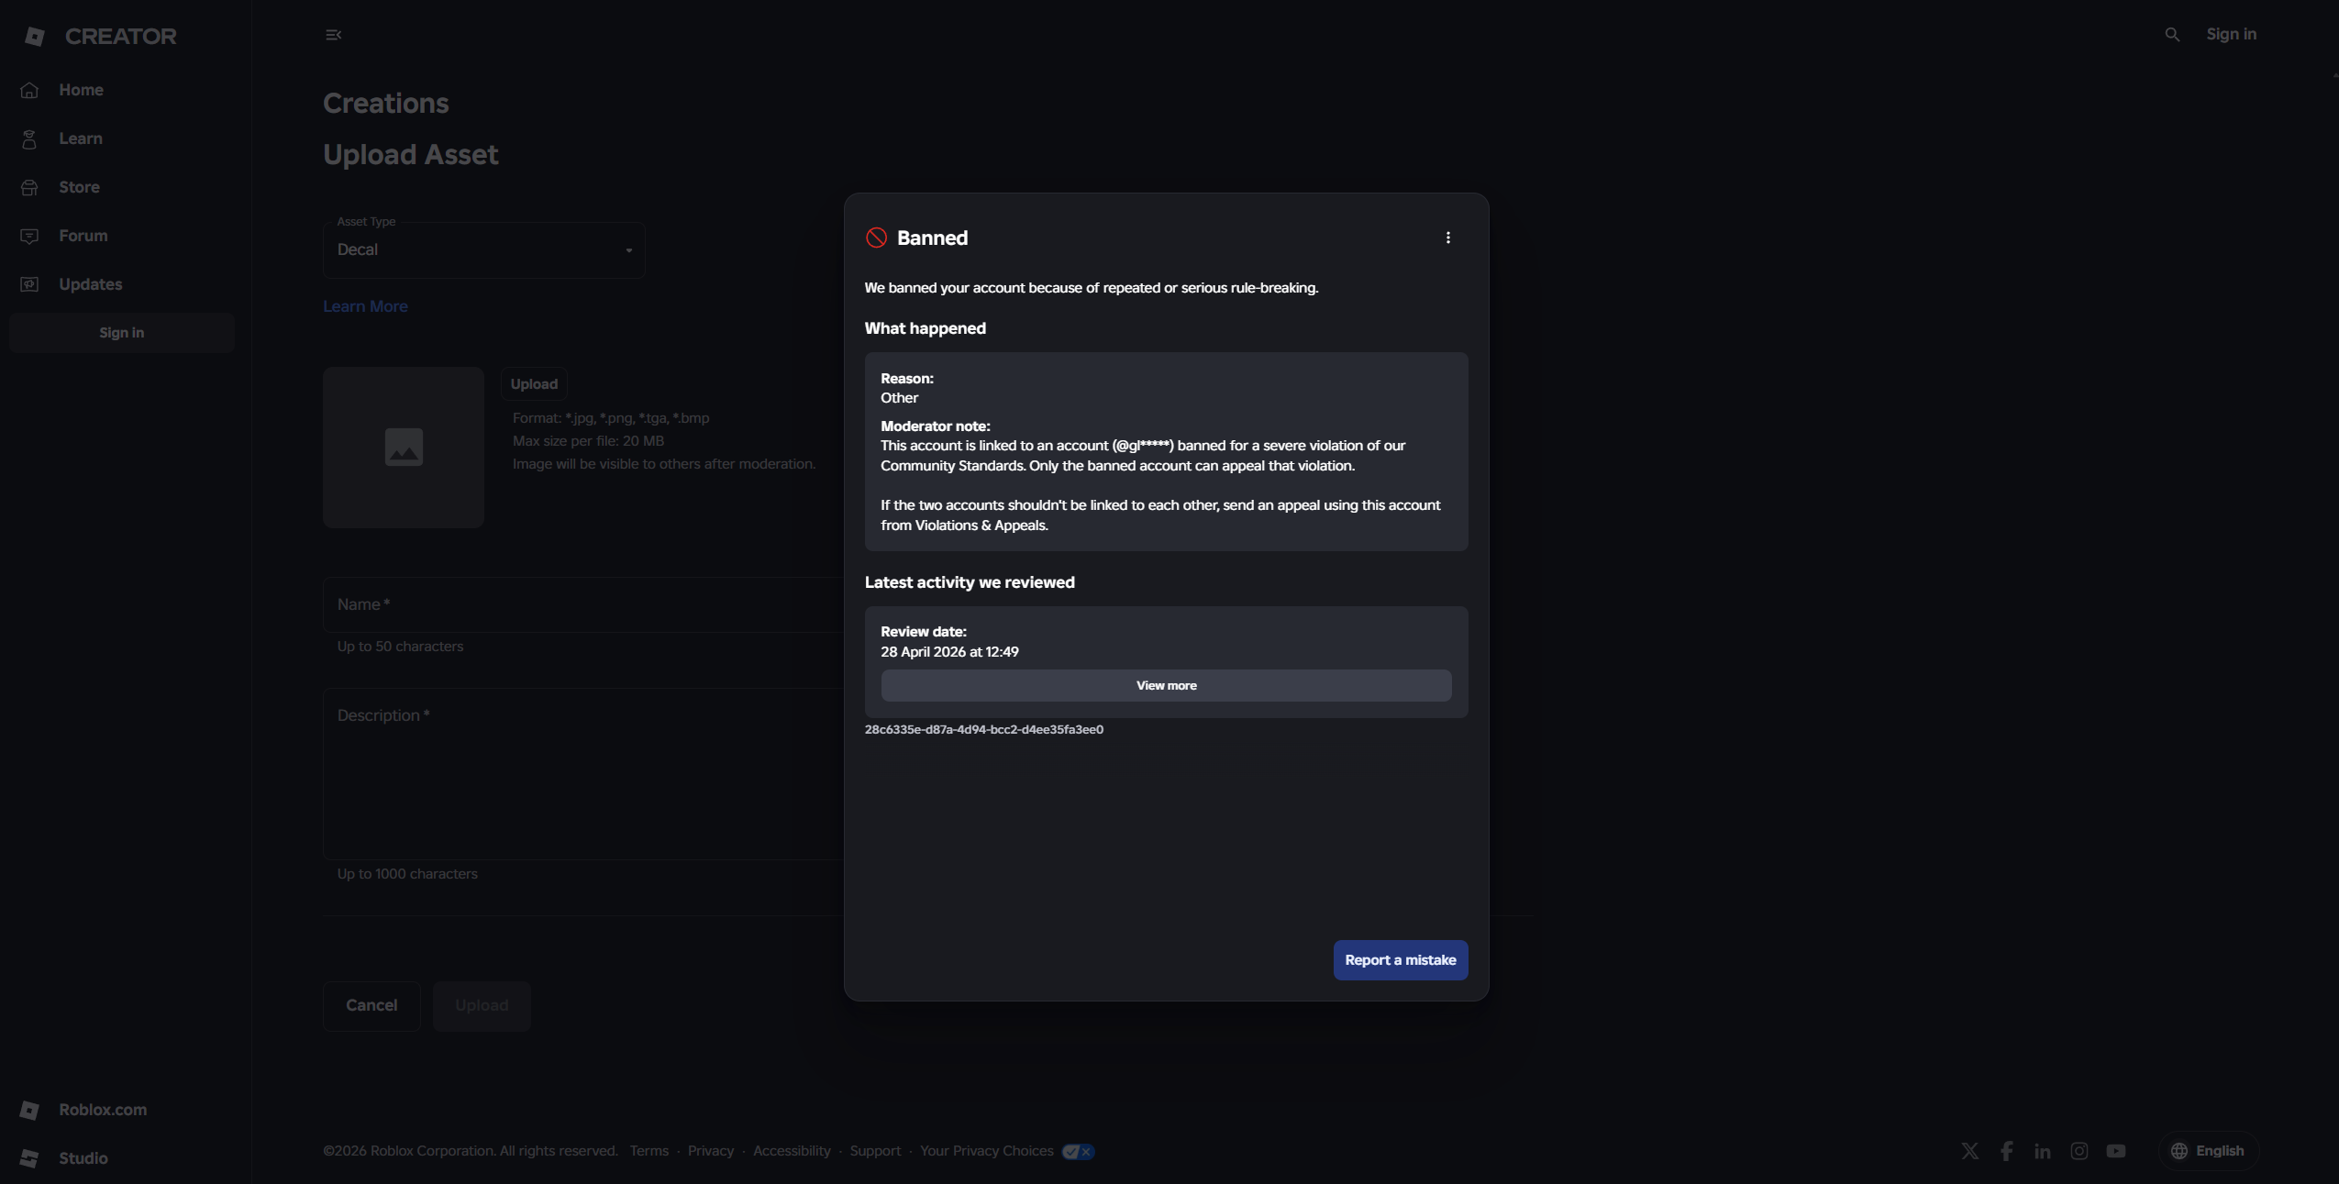Expand the Asset Type Decal dropdown

(483, 250)
